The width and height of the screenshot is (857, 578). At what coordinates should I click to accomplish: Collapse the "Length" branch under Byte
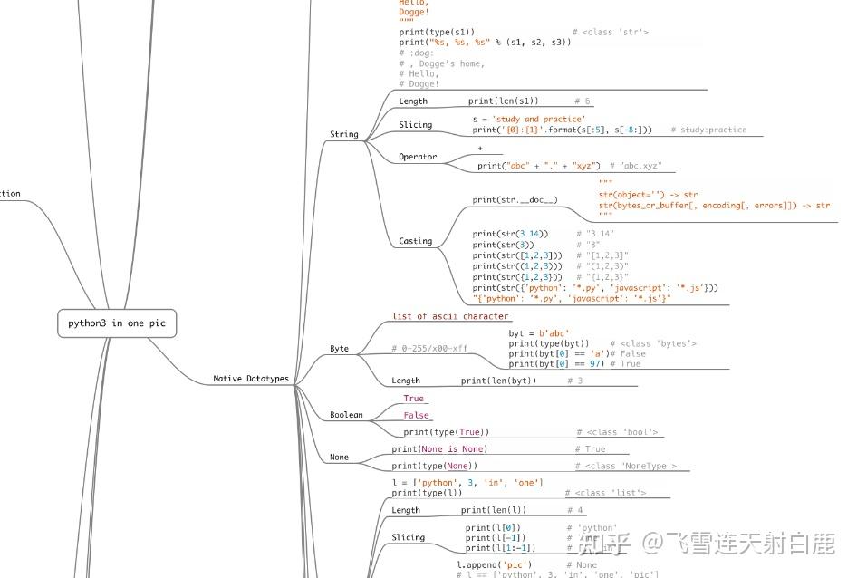click(x=405, y=380)
